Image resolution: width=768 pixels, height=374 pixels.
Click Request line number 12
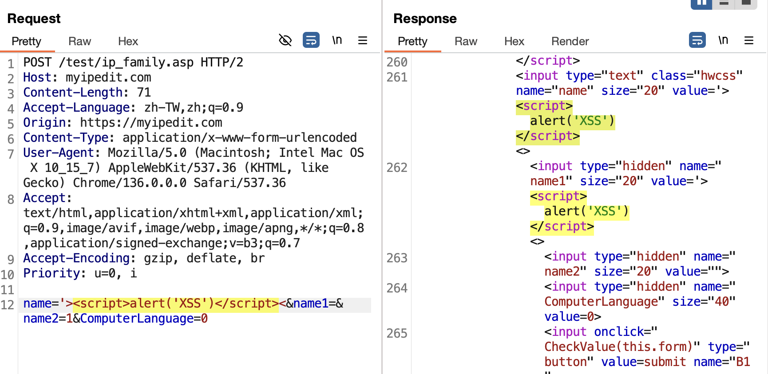coord(8,305)
